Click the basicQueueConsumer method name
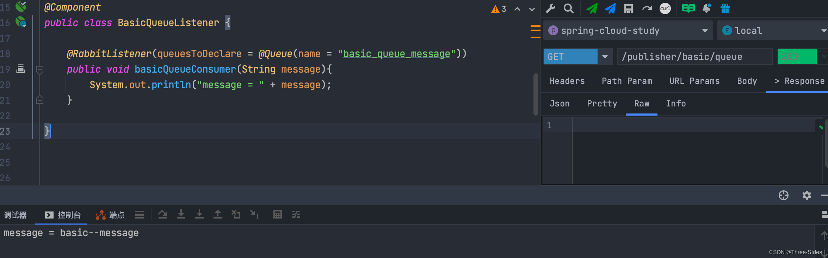Image resolution: width=828 pixels, height=258 pixels. [185, 69]
